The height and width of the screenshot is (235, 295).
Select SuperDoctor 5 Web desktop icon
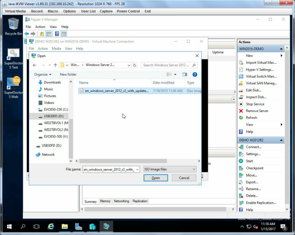(13, 87)
